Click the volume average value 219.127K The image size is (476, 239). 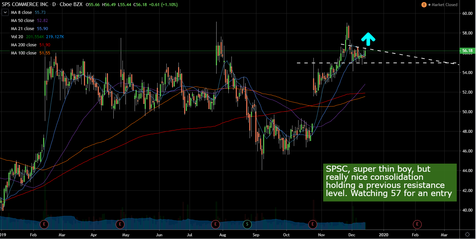(x=55, y=37)
